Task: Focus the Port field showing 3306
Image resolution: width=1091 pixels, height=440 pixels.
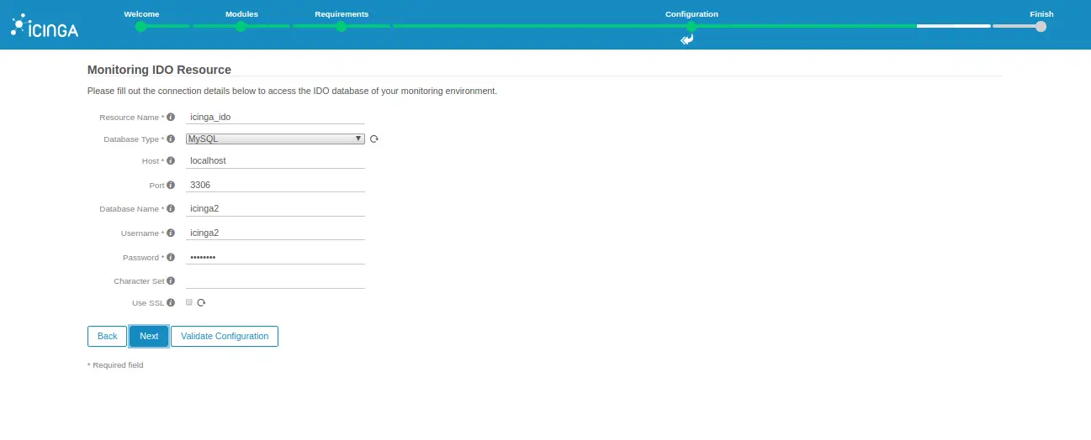Action: click(x=275, y=184)
